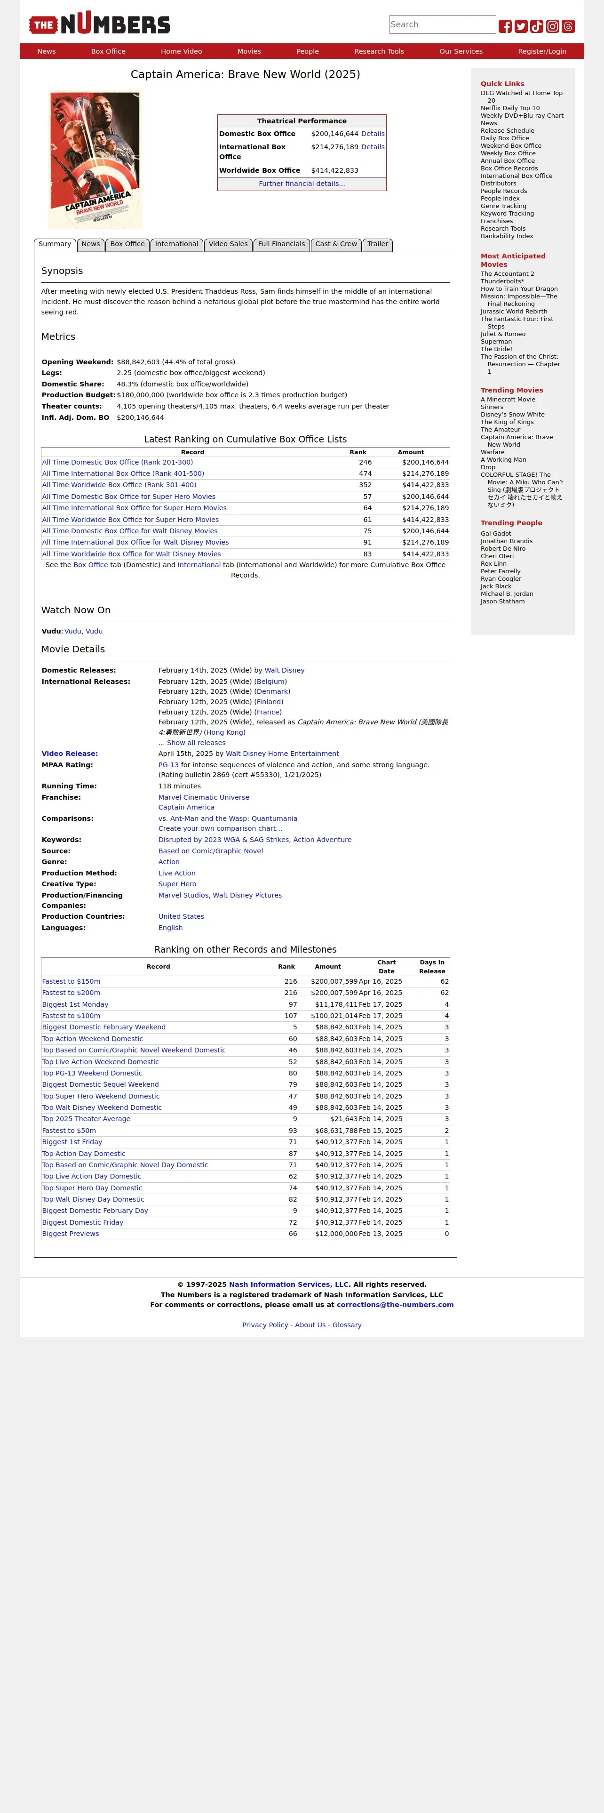Click The Numbers logo

coord(99,23)
